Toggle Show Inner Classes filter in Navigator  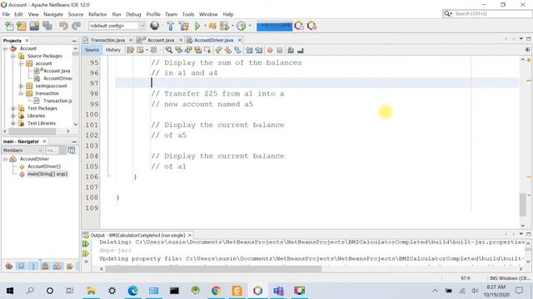coord(57,266)
